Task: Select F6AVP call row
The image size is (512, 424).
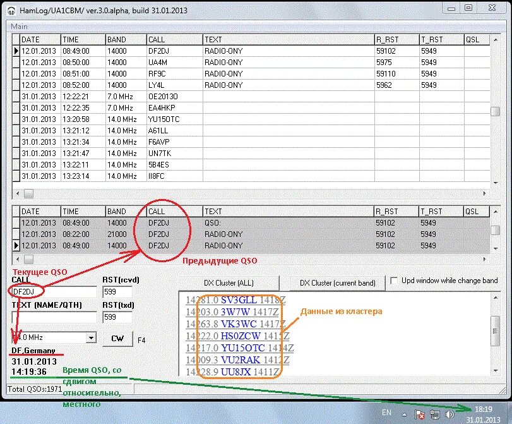Action: pos(158,142)
